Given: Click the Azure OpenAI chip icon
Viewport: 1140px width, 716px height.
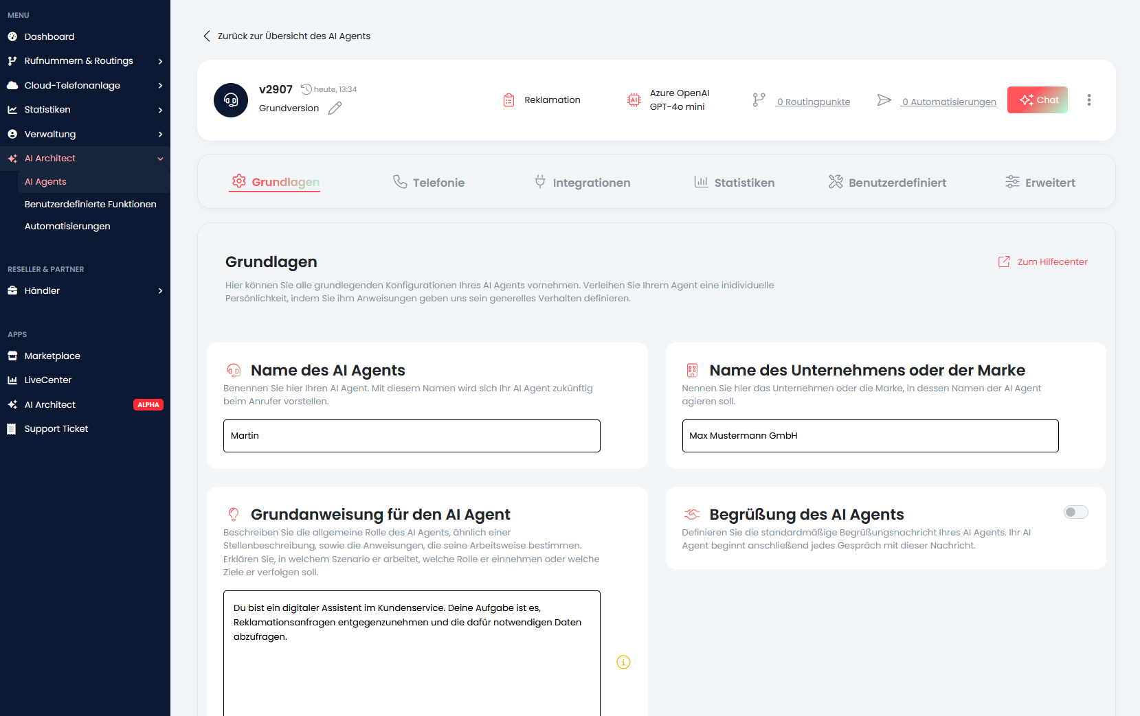Looking at the screenshot, I should point(634,100).
